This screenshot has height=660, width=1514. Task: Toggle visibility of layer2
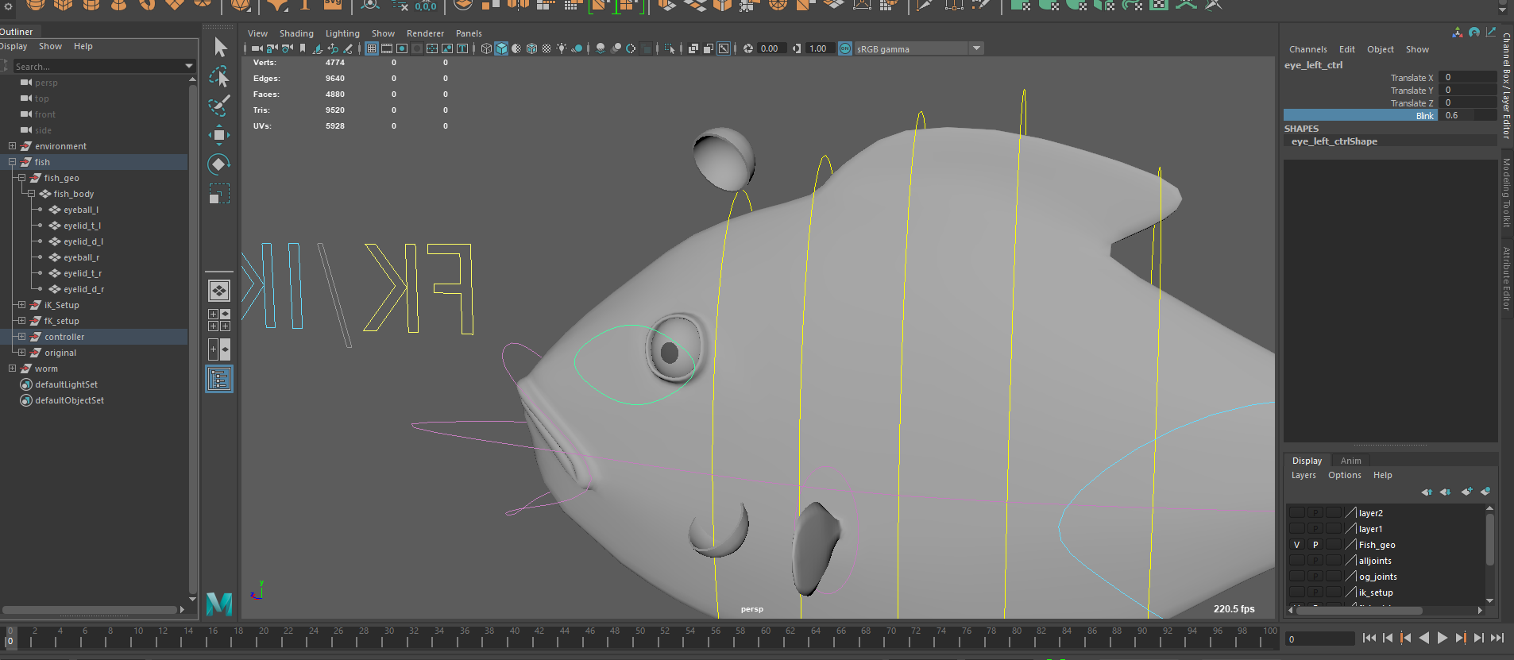[1296, 513]
